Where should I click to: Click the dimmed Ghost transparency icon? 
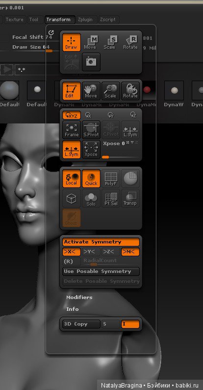(x=72, y=218)
